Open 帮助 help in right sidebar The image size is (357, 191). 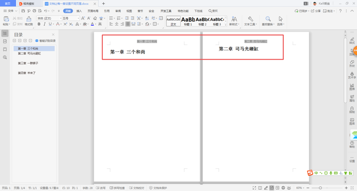point(352,145)
